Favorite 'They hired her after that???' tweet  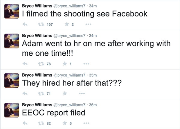(65, 94)
